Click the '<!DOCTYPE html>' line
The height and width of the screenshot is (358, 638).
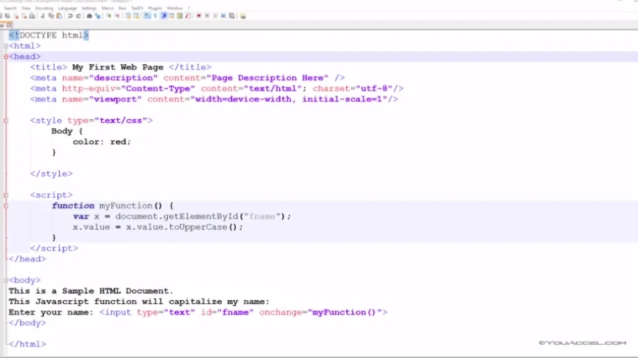(49, 35)
